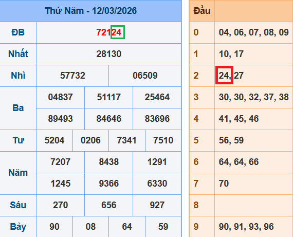293x237 pixels.
Task: Click the first prize number 28130
Action: [109, 54]
